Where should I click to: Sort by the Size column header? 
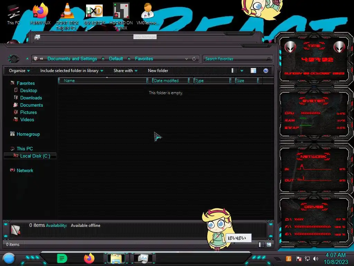pos(246,81)
